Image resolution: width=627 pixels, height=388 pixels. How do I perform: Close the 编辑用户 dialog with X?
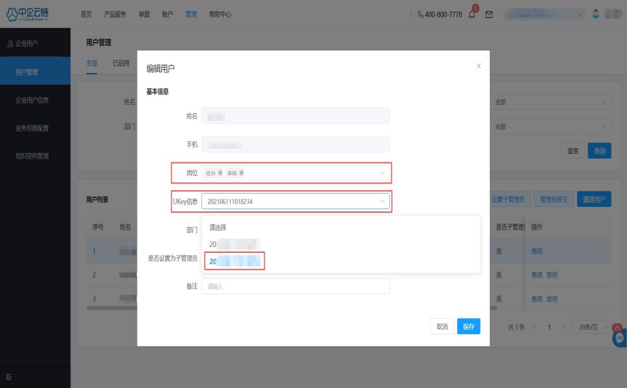[479, 66]
